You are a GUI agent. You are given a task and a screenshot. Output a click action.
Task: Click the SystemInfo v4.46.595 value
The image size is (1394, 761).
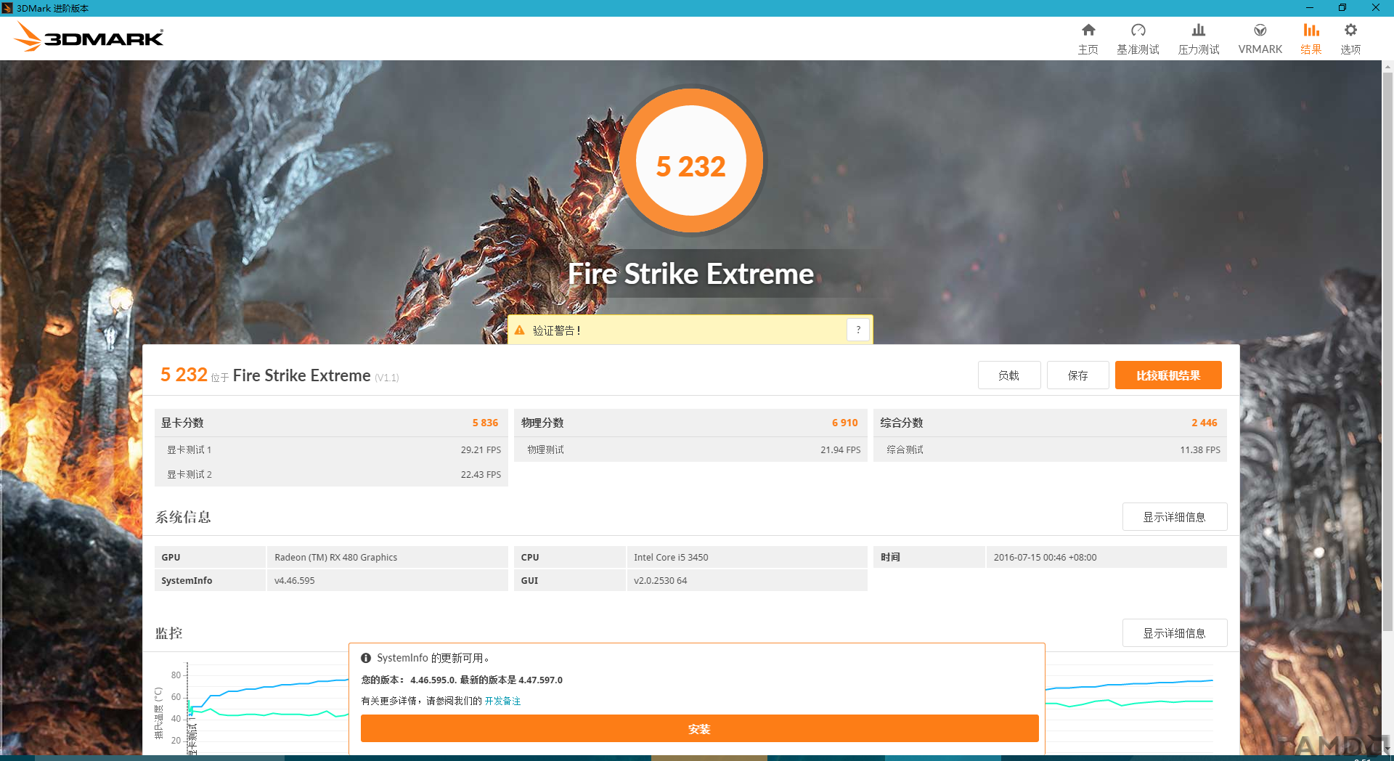click(x=388, y=580)
